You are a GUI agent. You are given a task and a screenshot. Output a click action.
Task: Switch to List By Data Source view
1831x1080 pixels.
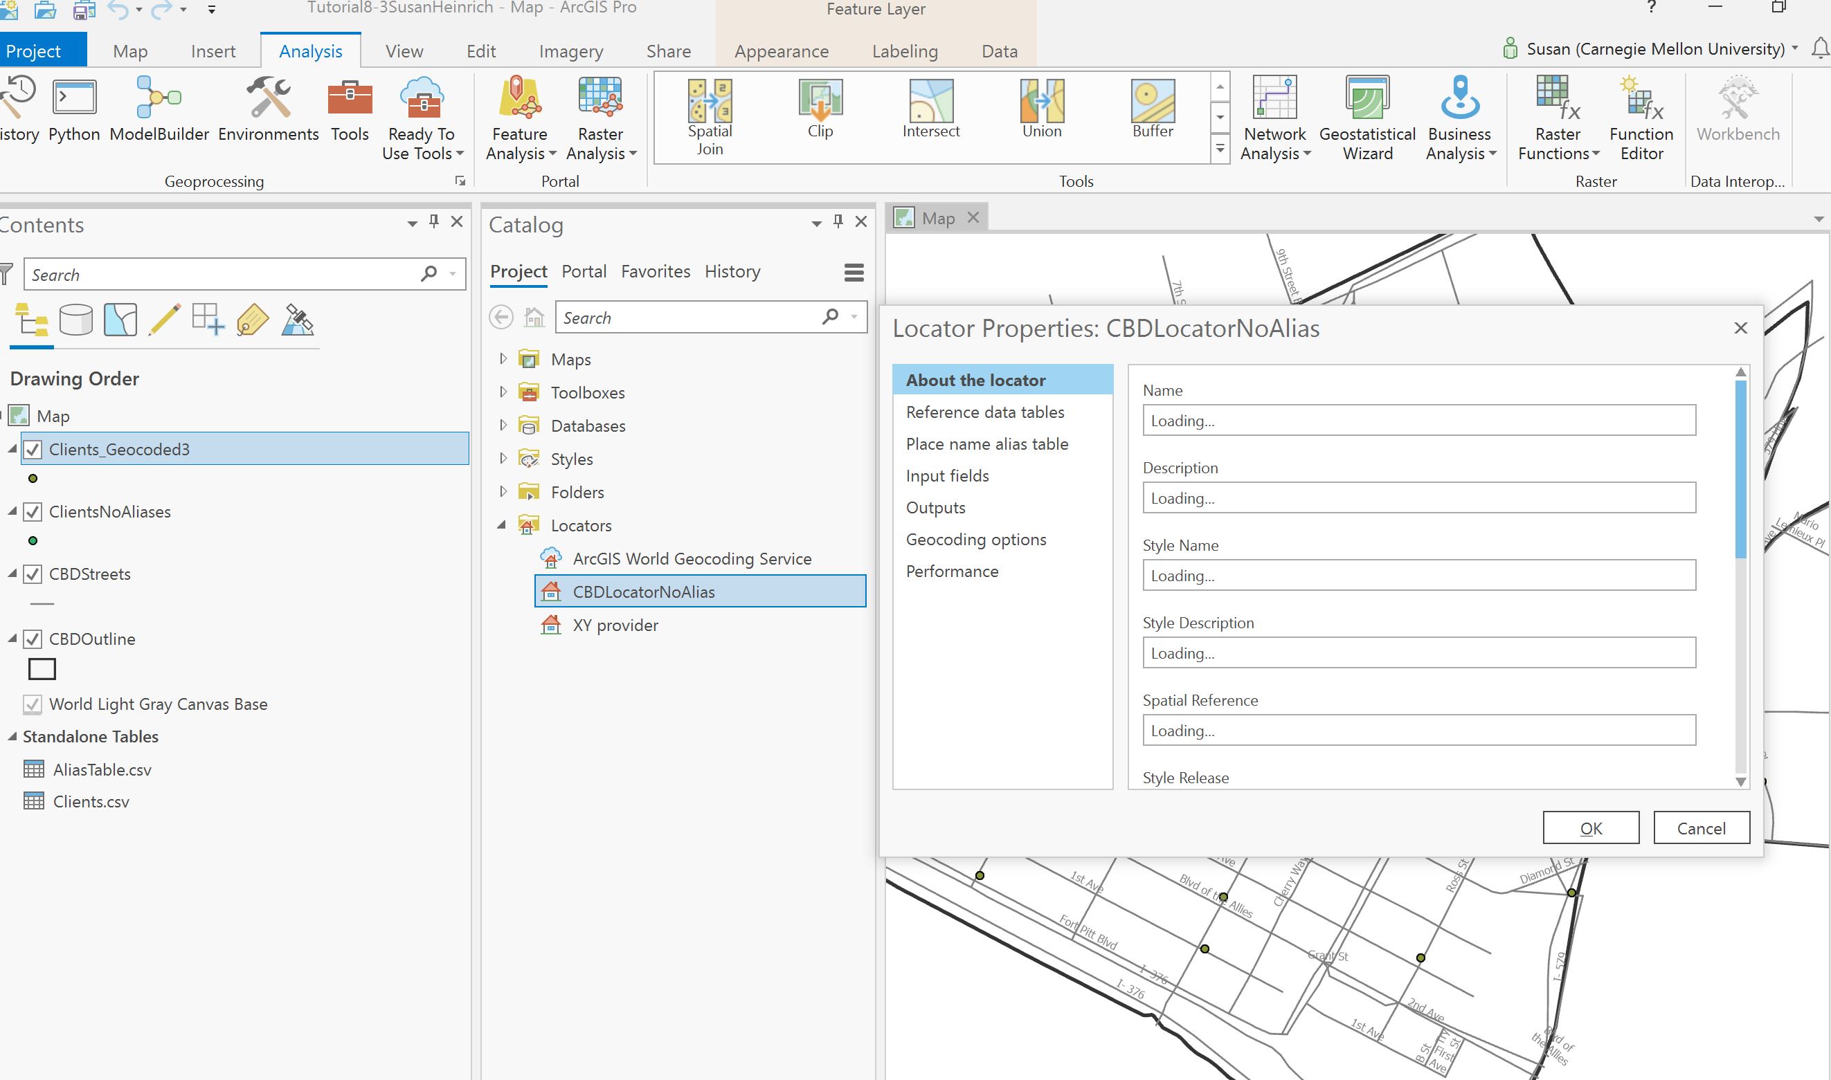tap(75, 320)
